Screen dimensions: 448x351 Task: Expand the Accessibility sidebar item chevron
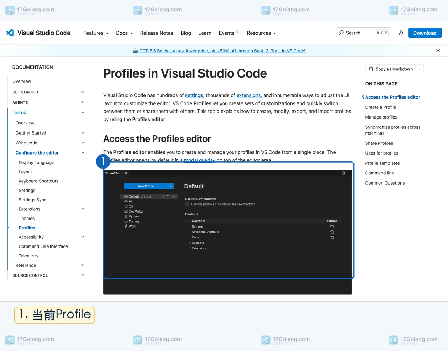tap(83, 237)
